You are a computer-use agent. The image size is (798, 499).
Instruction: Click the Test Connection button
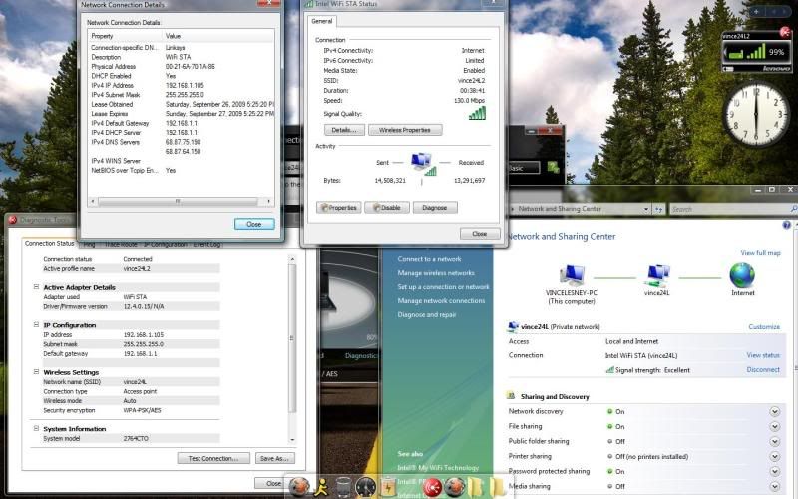point(212,458)
